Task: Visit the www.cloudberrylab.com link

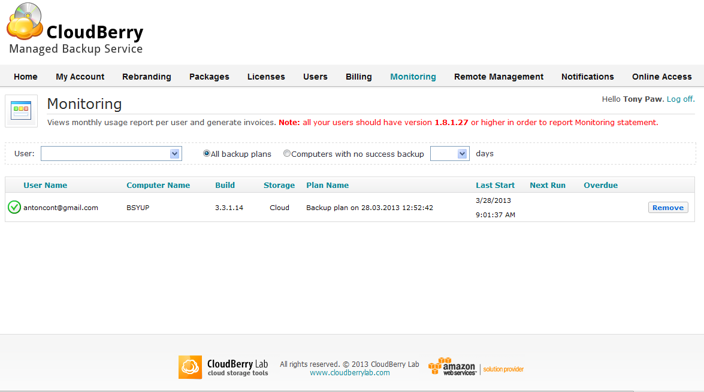Action: (x=349, y=373)
